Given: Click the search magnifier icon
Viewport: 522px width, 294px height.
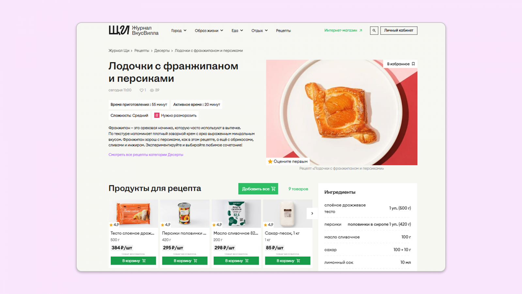Looking at the screenshot, I should point(374,30).
